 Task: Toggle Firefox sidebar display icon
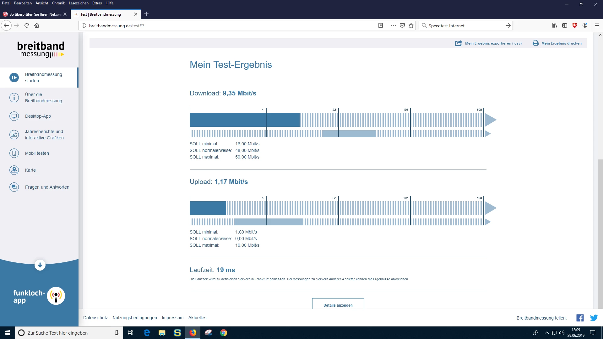[565, 26]
